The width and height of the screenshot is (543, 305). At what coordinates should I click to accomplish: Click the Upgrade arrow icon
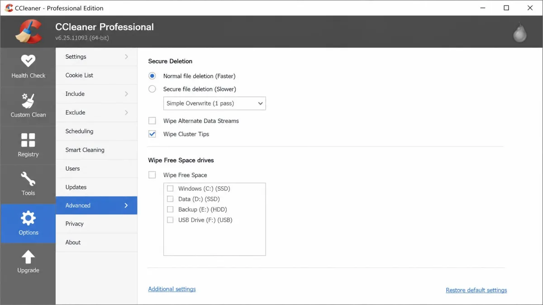pyautogui.click(x=28, y=257)
